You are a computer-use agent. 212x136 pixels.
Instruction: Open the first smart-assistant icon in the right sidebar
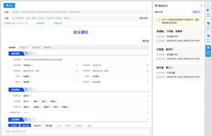coord(208,13)
